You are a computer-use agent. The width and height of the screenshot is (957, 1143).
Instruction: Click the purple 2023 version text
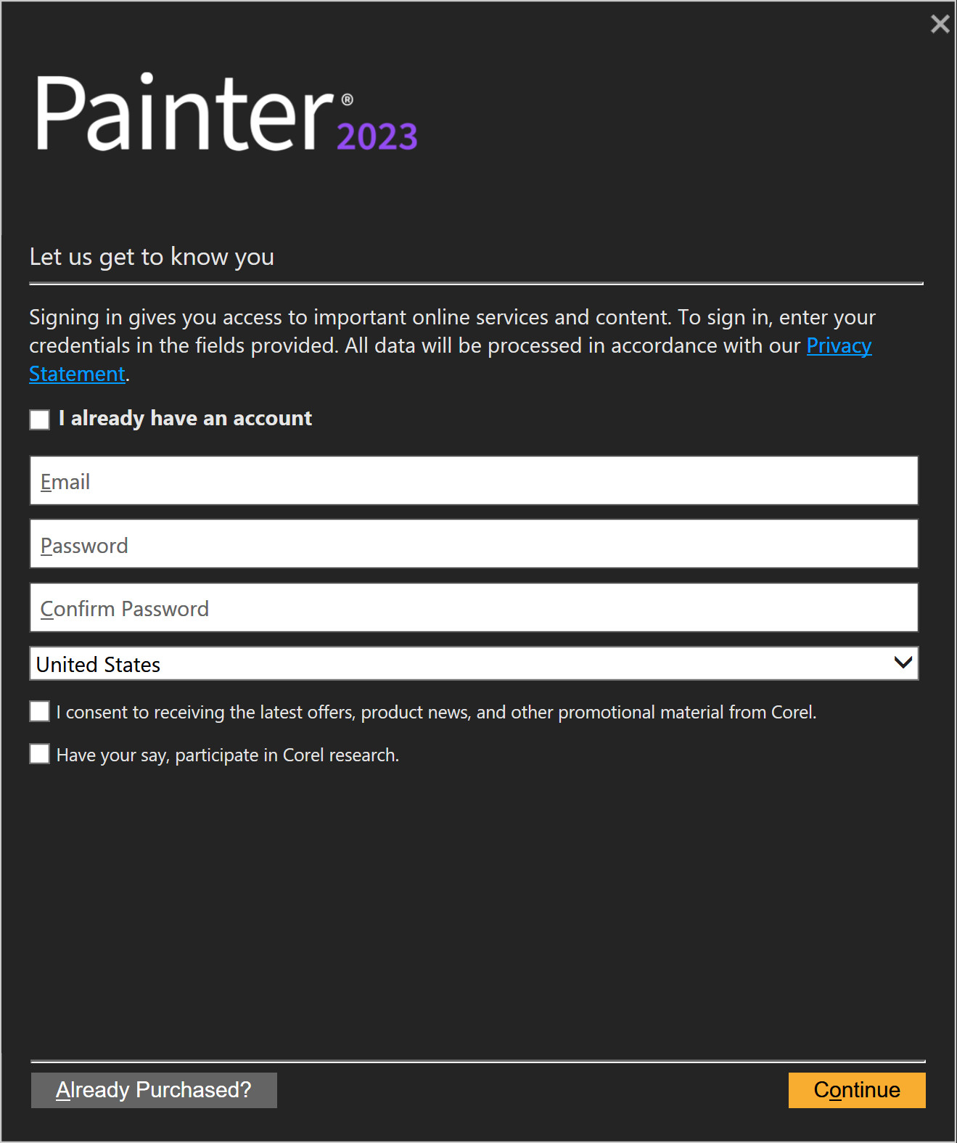(x=377, y=136)
